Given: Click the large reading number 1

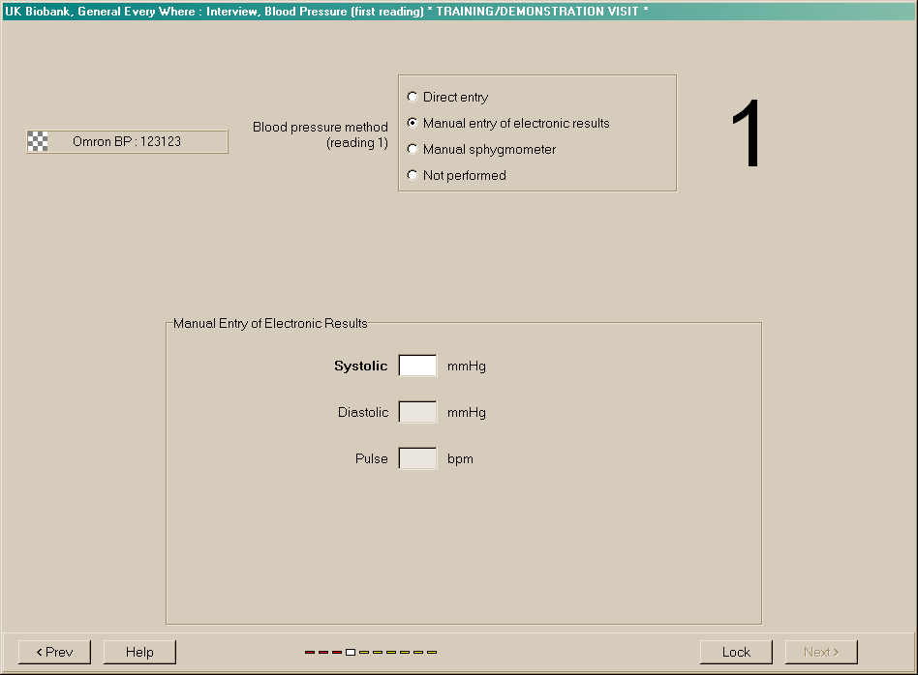Looking at the screenshot, I should pyautogui.click(x=747, y=135).
